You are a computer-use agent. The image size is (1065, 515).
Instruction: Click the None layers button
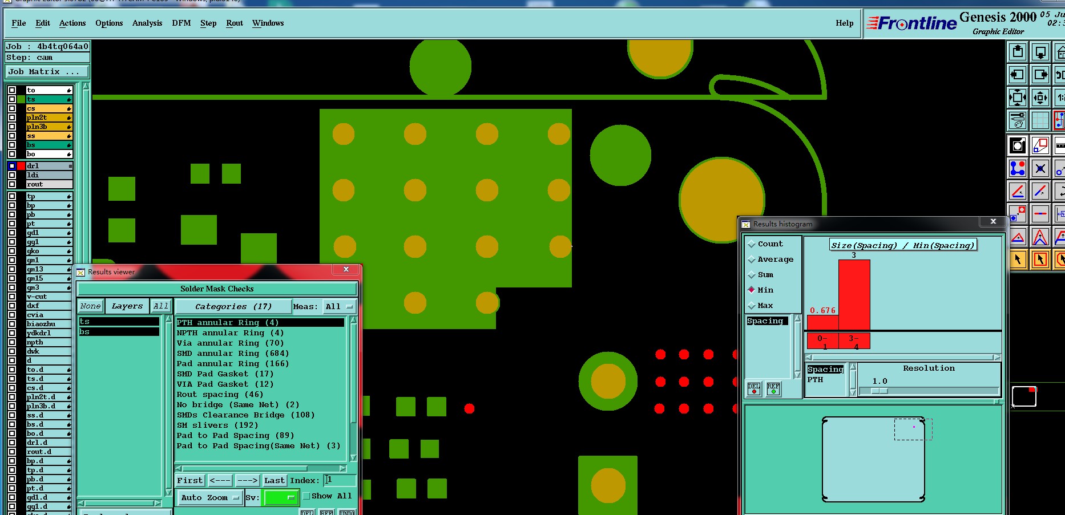point(91,306)
